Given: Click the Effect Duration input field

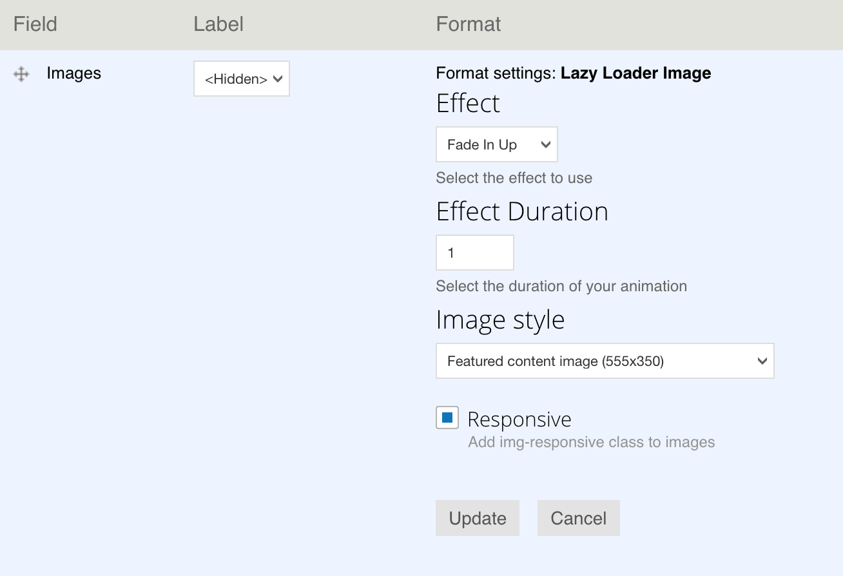Looking at the screenshot, I should click(x=474, y=253).
